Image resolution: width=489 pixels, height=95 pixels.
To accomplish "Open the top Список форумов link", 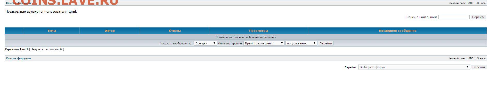I will (x=18, y=3).
